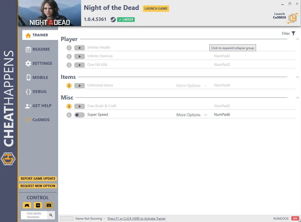Click the Items group heading
Viewport: 301px width, 222px height.
68,77
